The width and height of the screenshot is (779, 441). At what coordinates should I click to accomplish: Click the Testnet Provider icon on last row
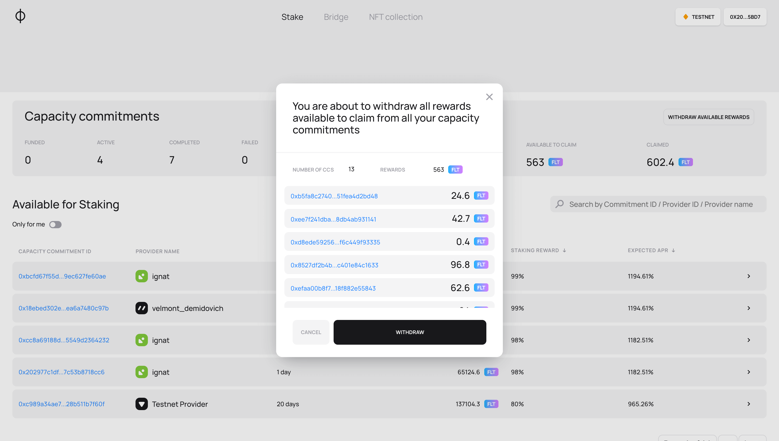(x=141, y=404)
